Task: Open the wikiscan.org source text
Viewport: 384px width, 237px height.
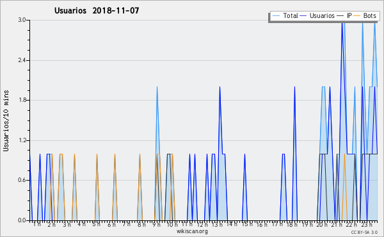Action: point(192,231)
